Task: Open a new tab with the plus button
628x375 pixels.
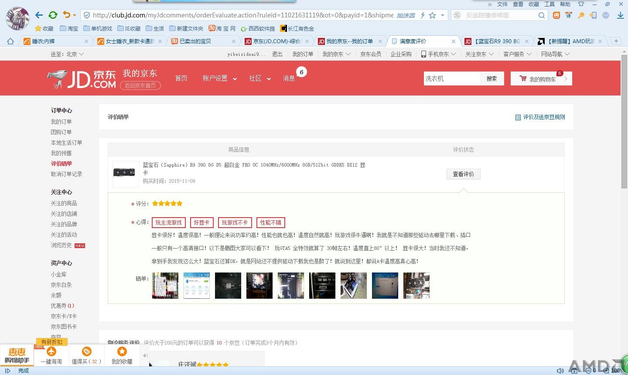Action: click(x=616, y=41)
